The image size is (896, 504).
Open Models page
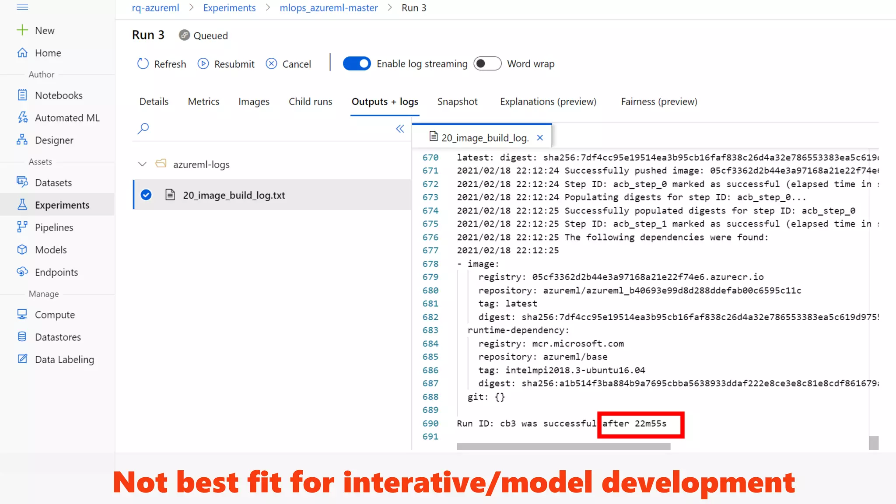coord(51,250)
